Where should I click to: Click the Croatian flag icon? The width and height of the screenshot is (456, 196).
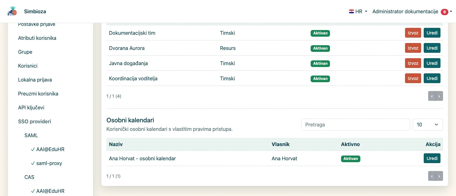click(x=351, y=11)
